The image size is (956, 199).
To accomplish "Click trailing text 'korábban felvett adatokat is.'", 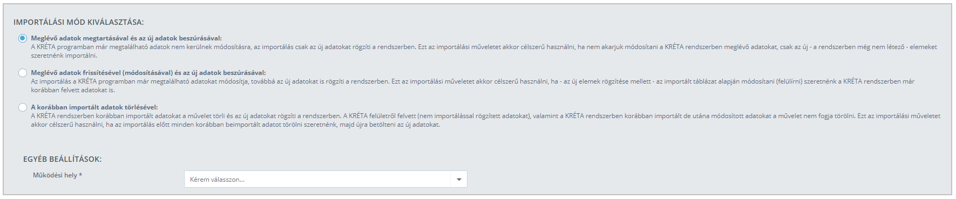I will click(73, 90).
